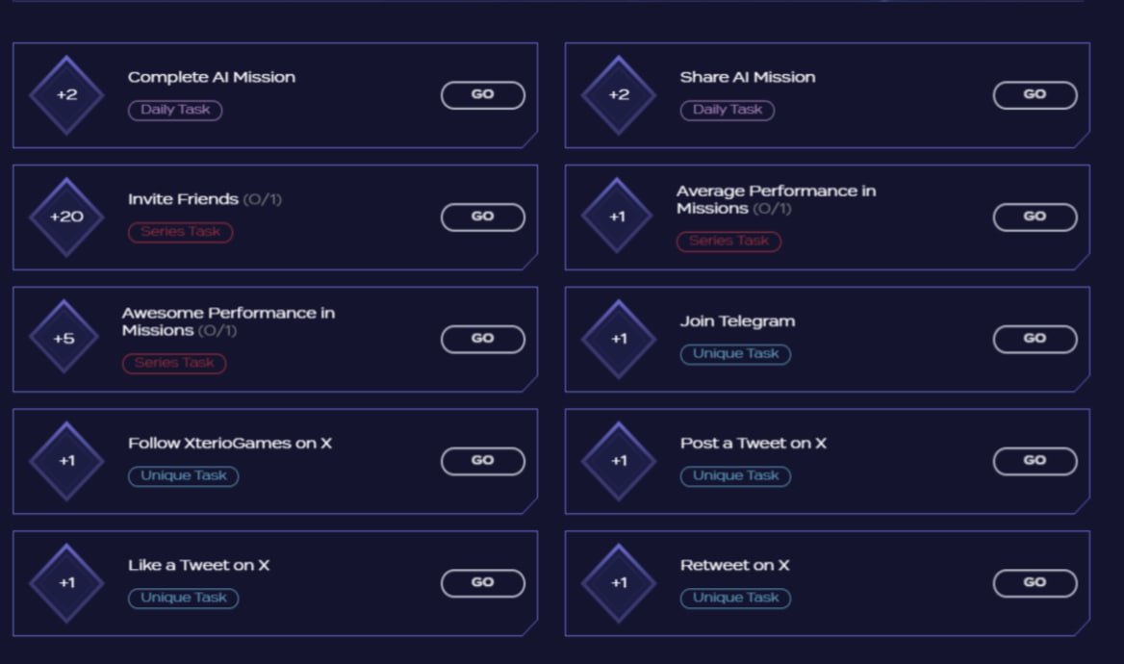Click the +1 diamond for Like a Tweet
Image resolution: width=1124 pixels, height=664 pixels.
click(x=66, y=582)
